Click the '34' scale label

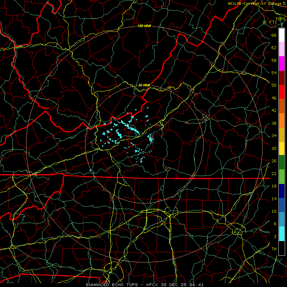[x=274, y=136]
